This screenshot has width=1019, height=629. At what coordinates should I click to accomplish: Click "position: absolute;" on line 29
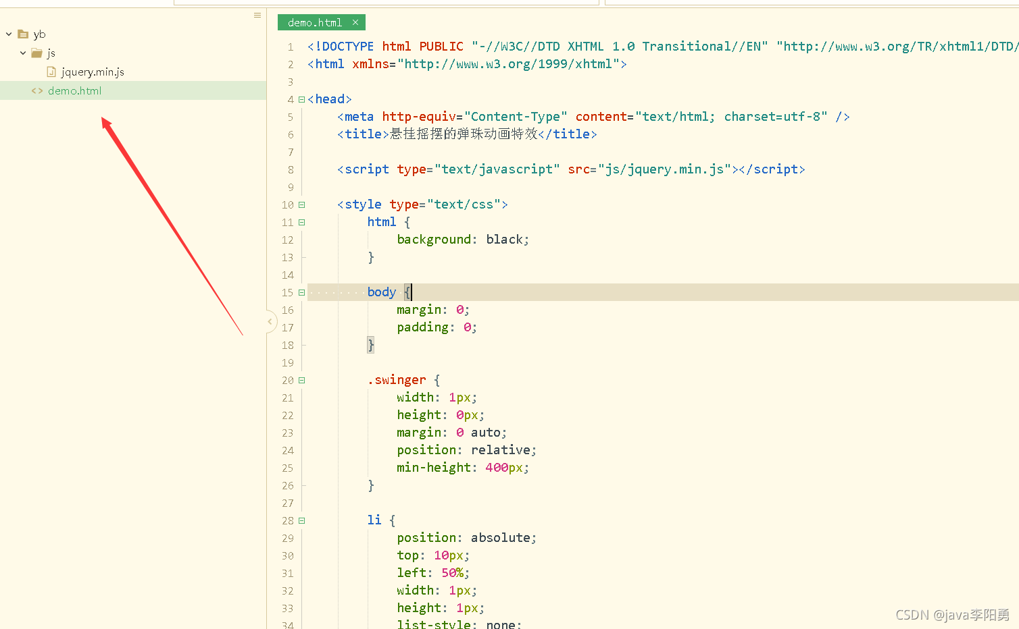[467, 538]
